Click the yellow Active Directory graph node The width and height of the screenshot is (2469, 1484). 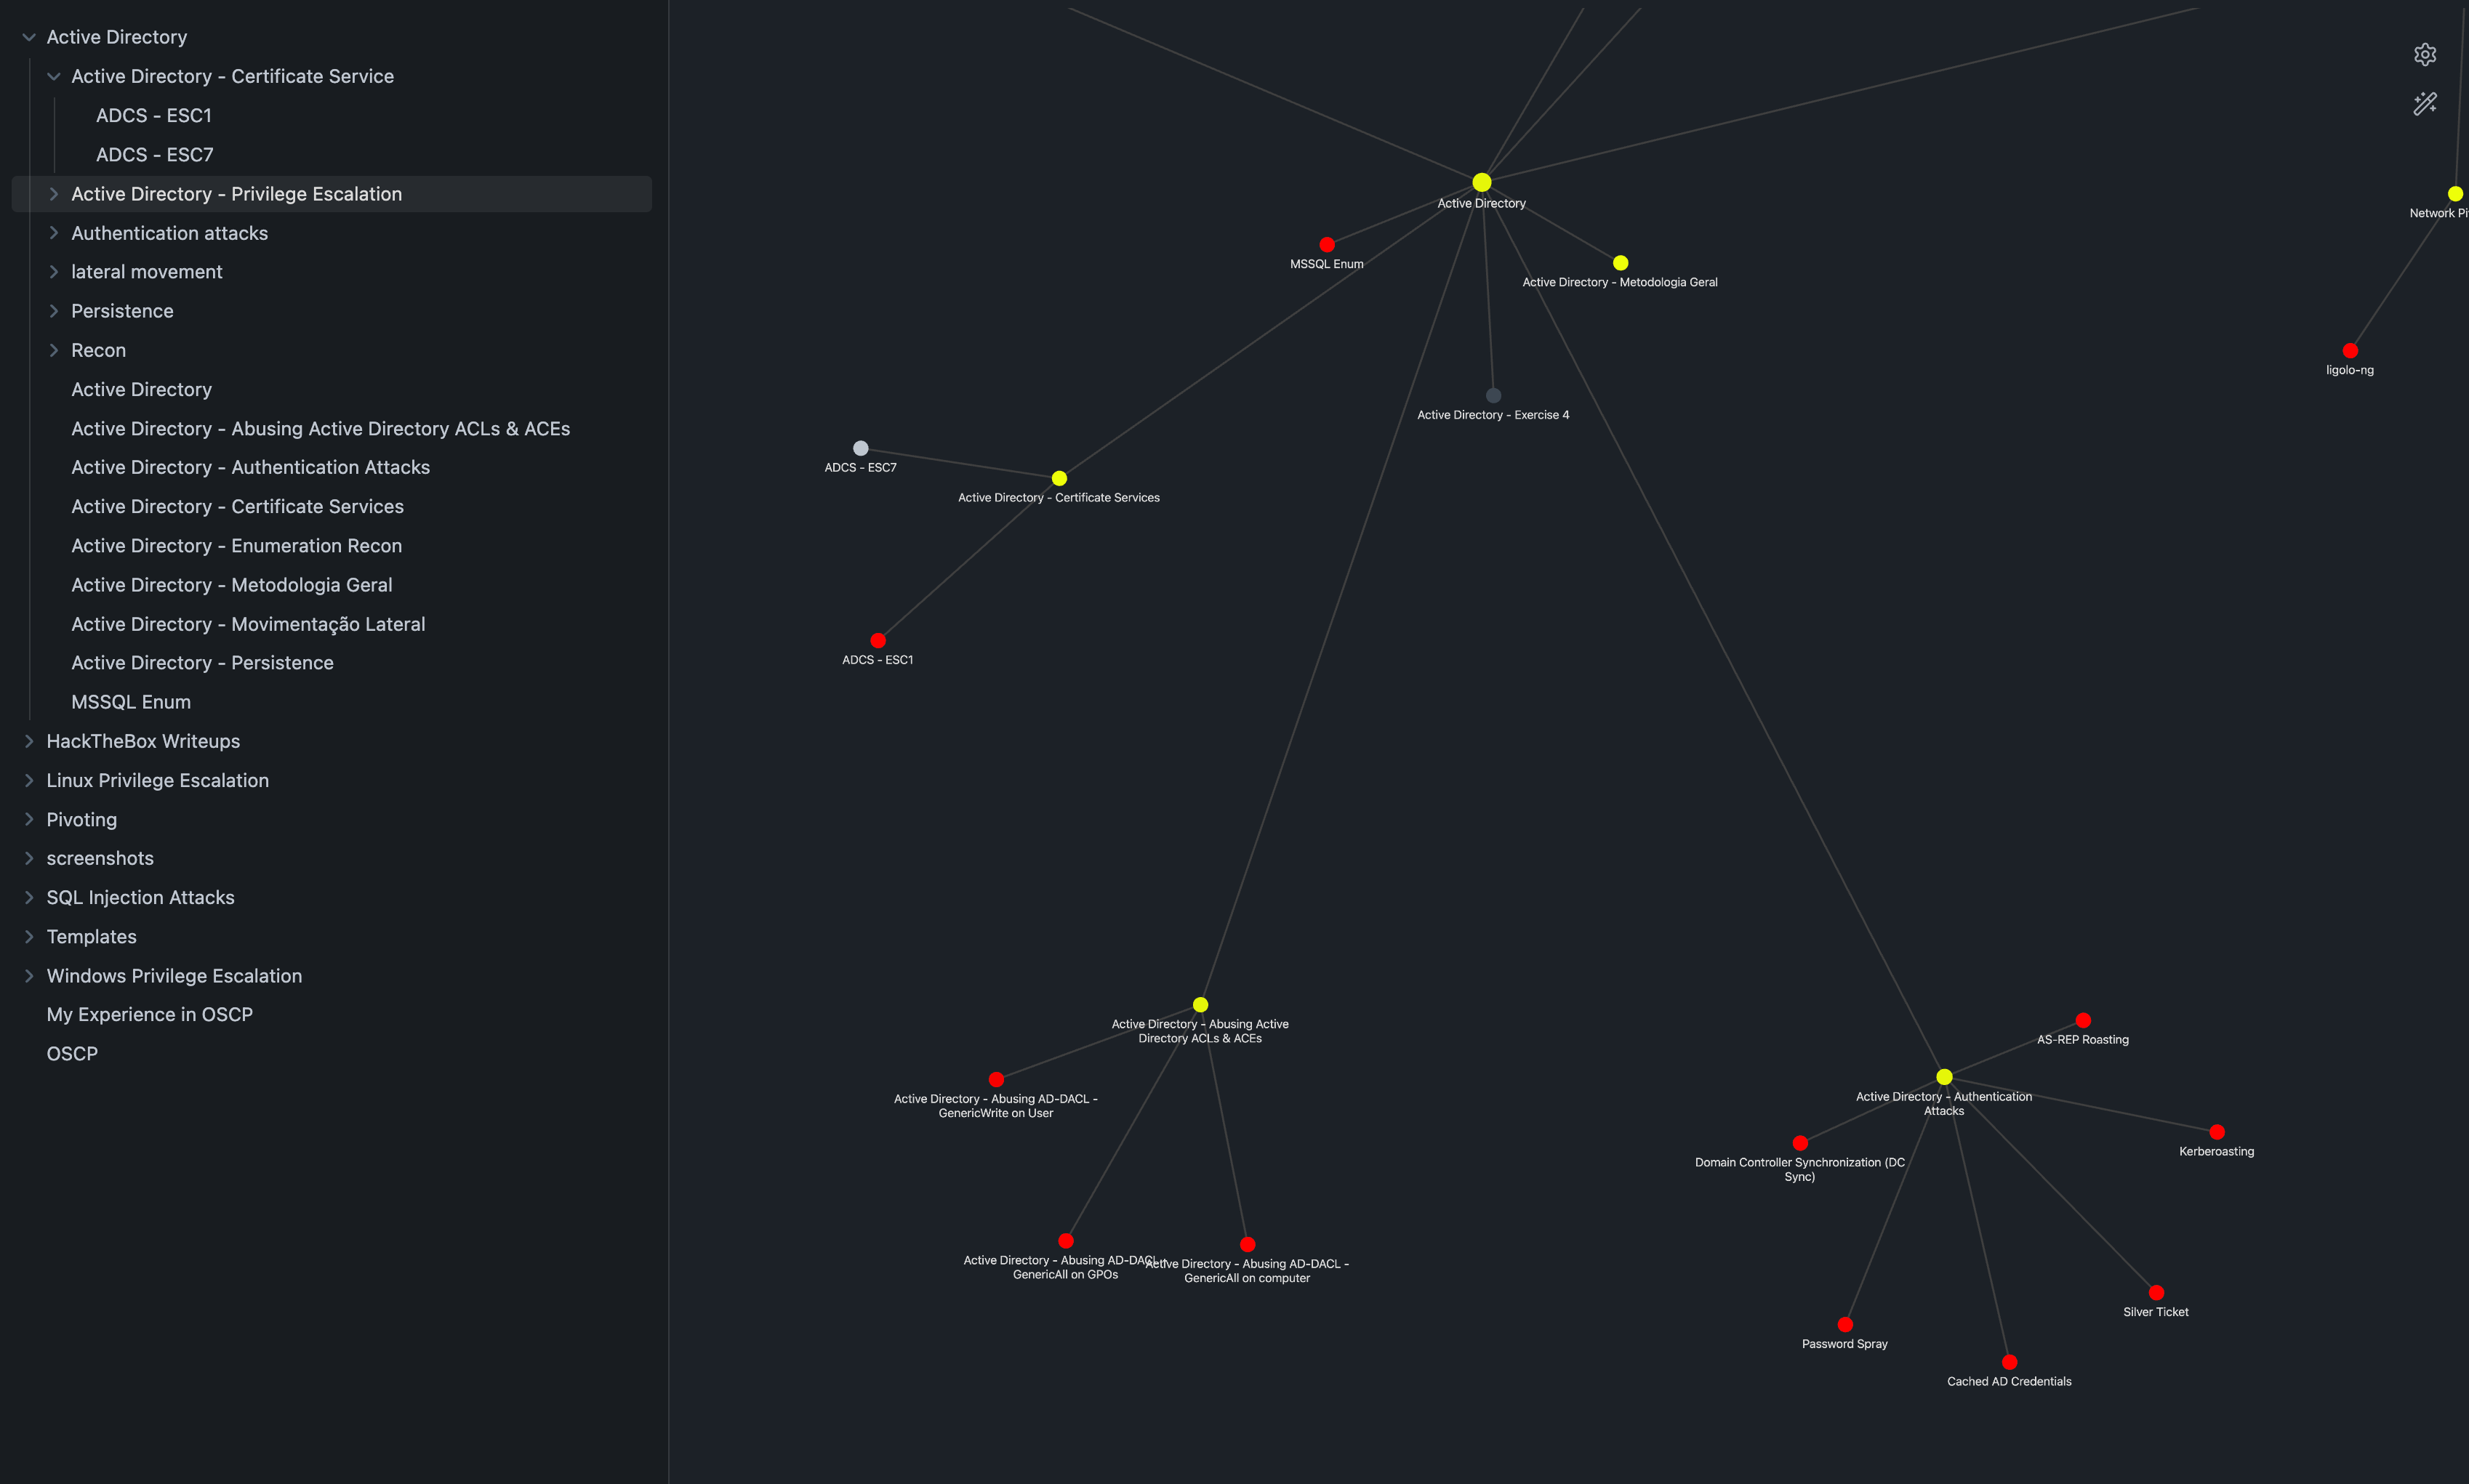[1482, 182]
